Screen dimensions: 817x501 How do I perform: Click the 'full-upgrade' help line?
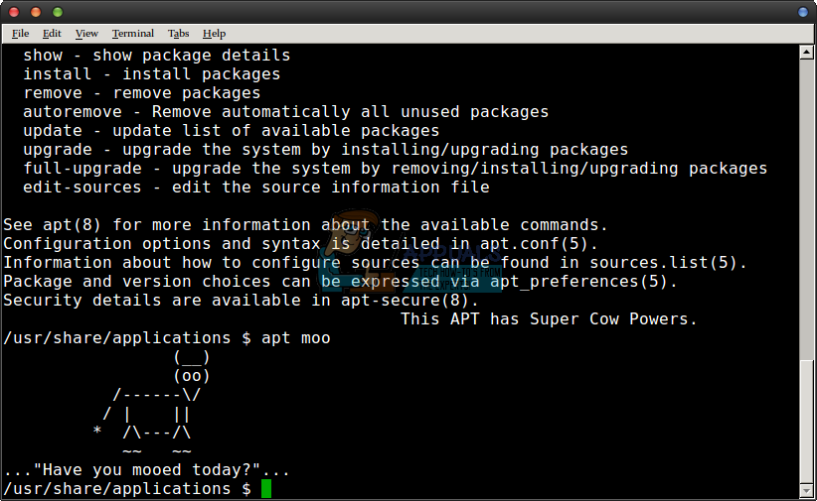coord(395,169)
